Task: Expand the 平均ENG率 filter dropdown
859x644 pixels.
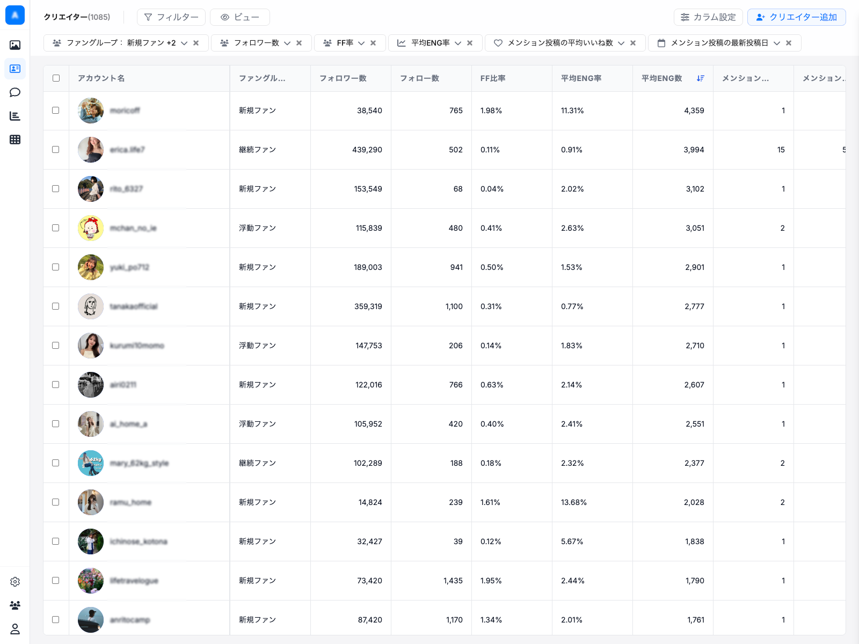Action: pyautogui.click(x=458, y=43)
